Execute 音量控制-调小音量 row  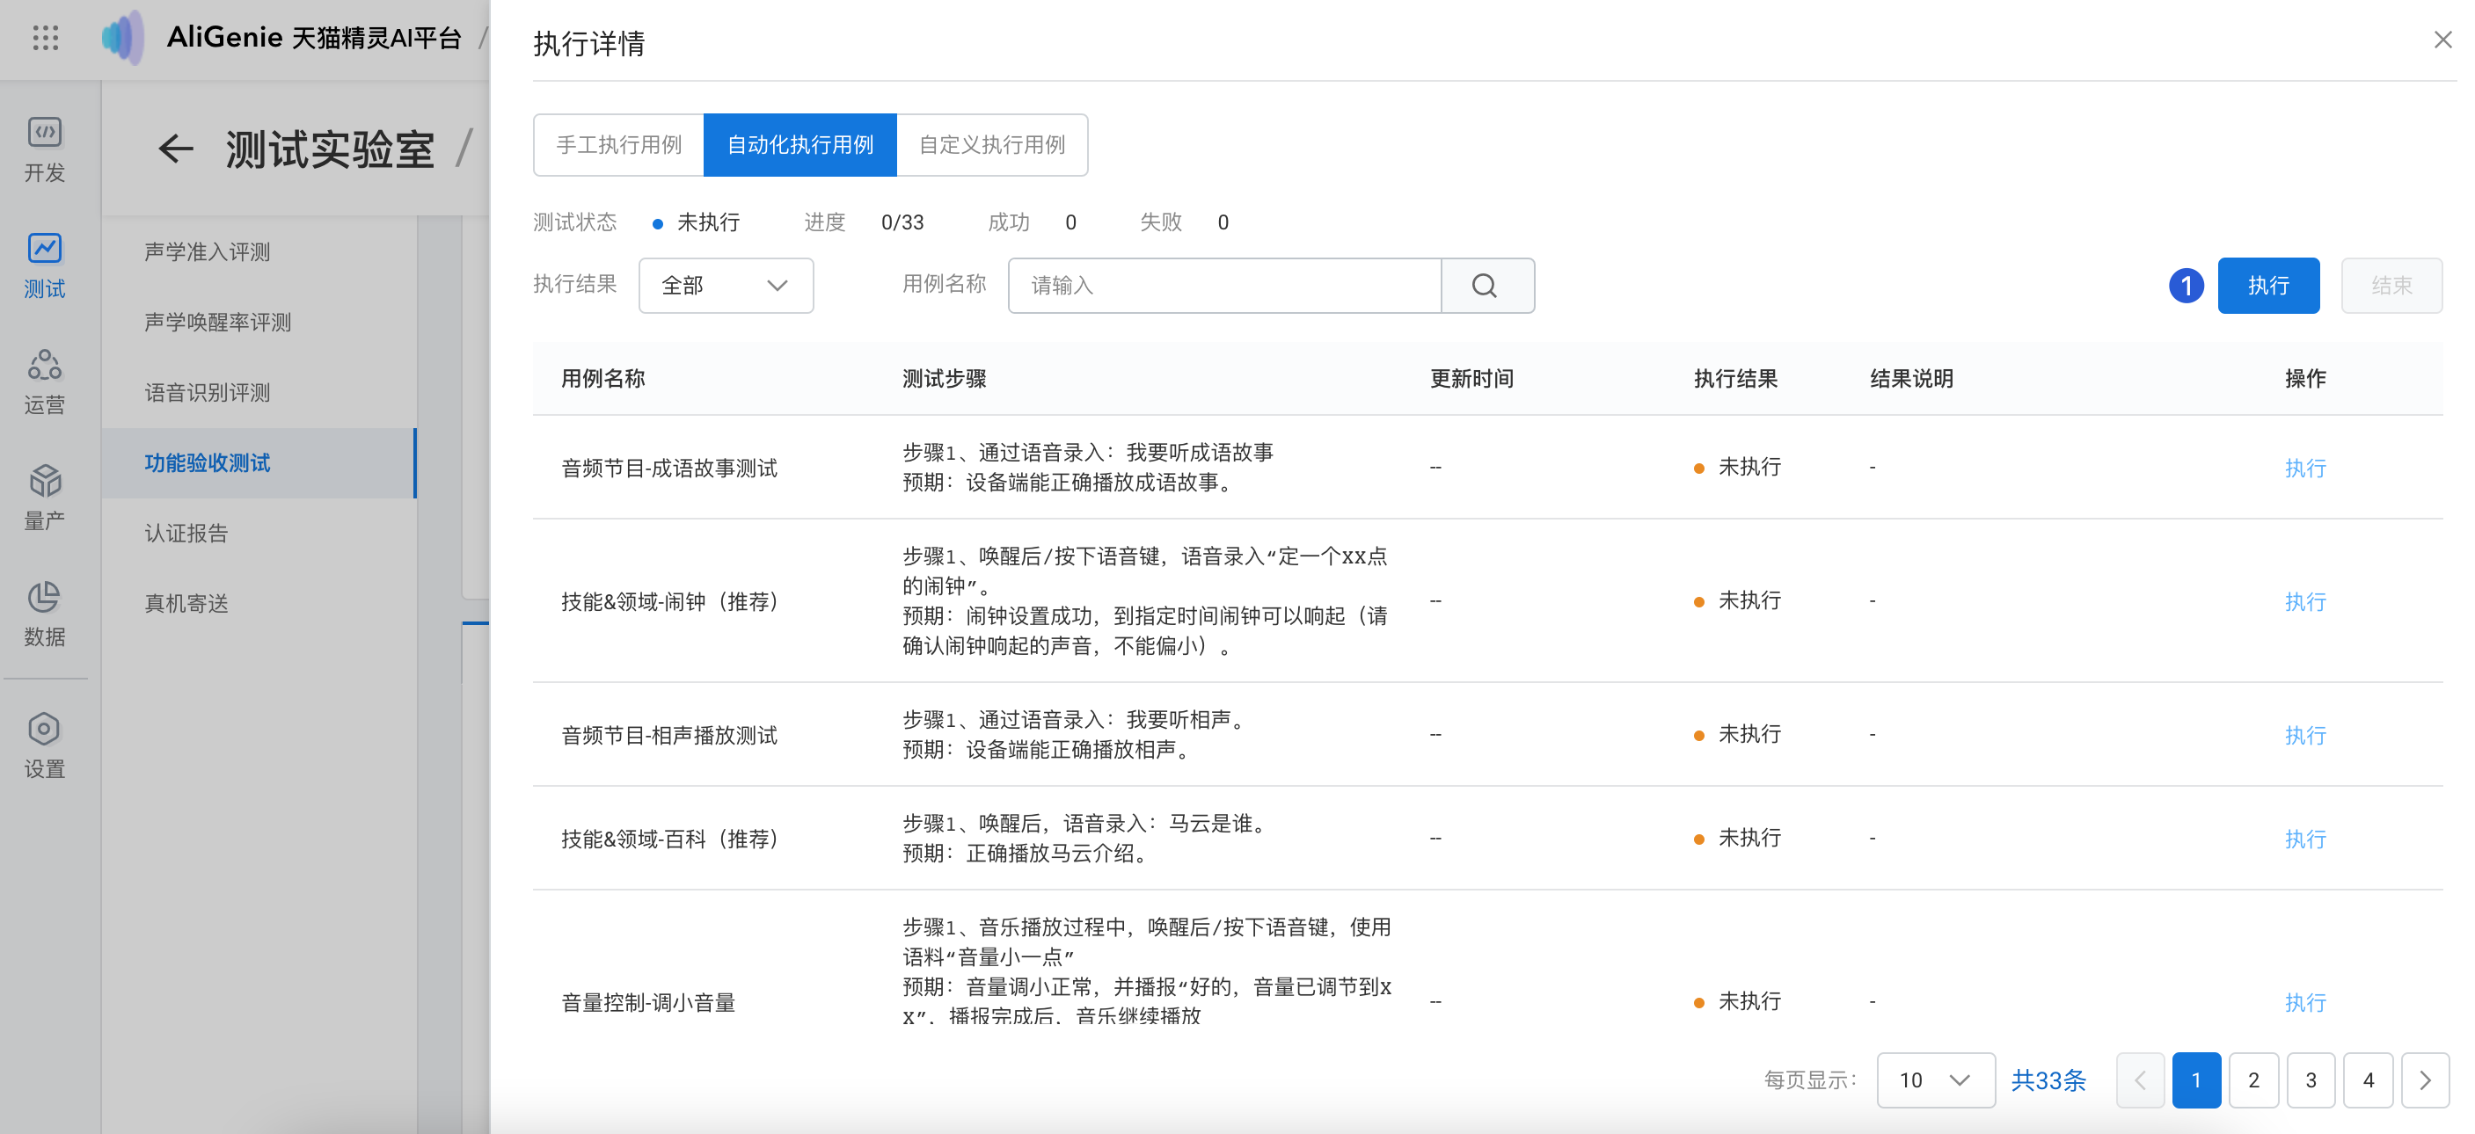(x=2305, y=1001)
